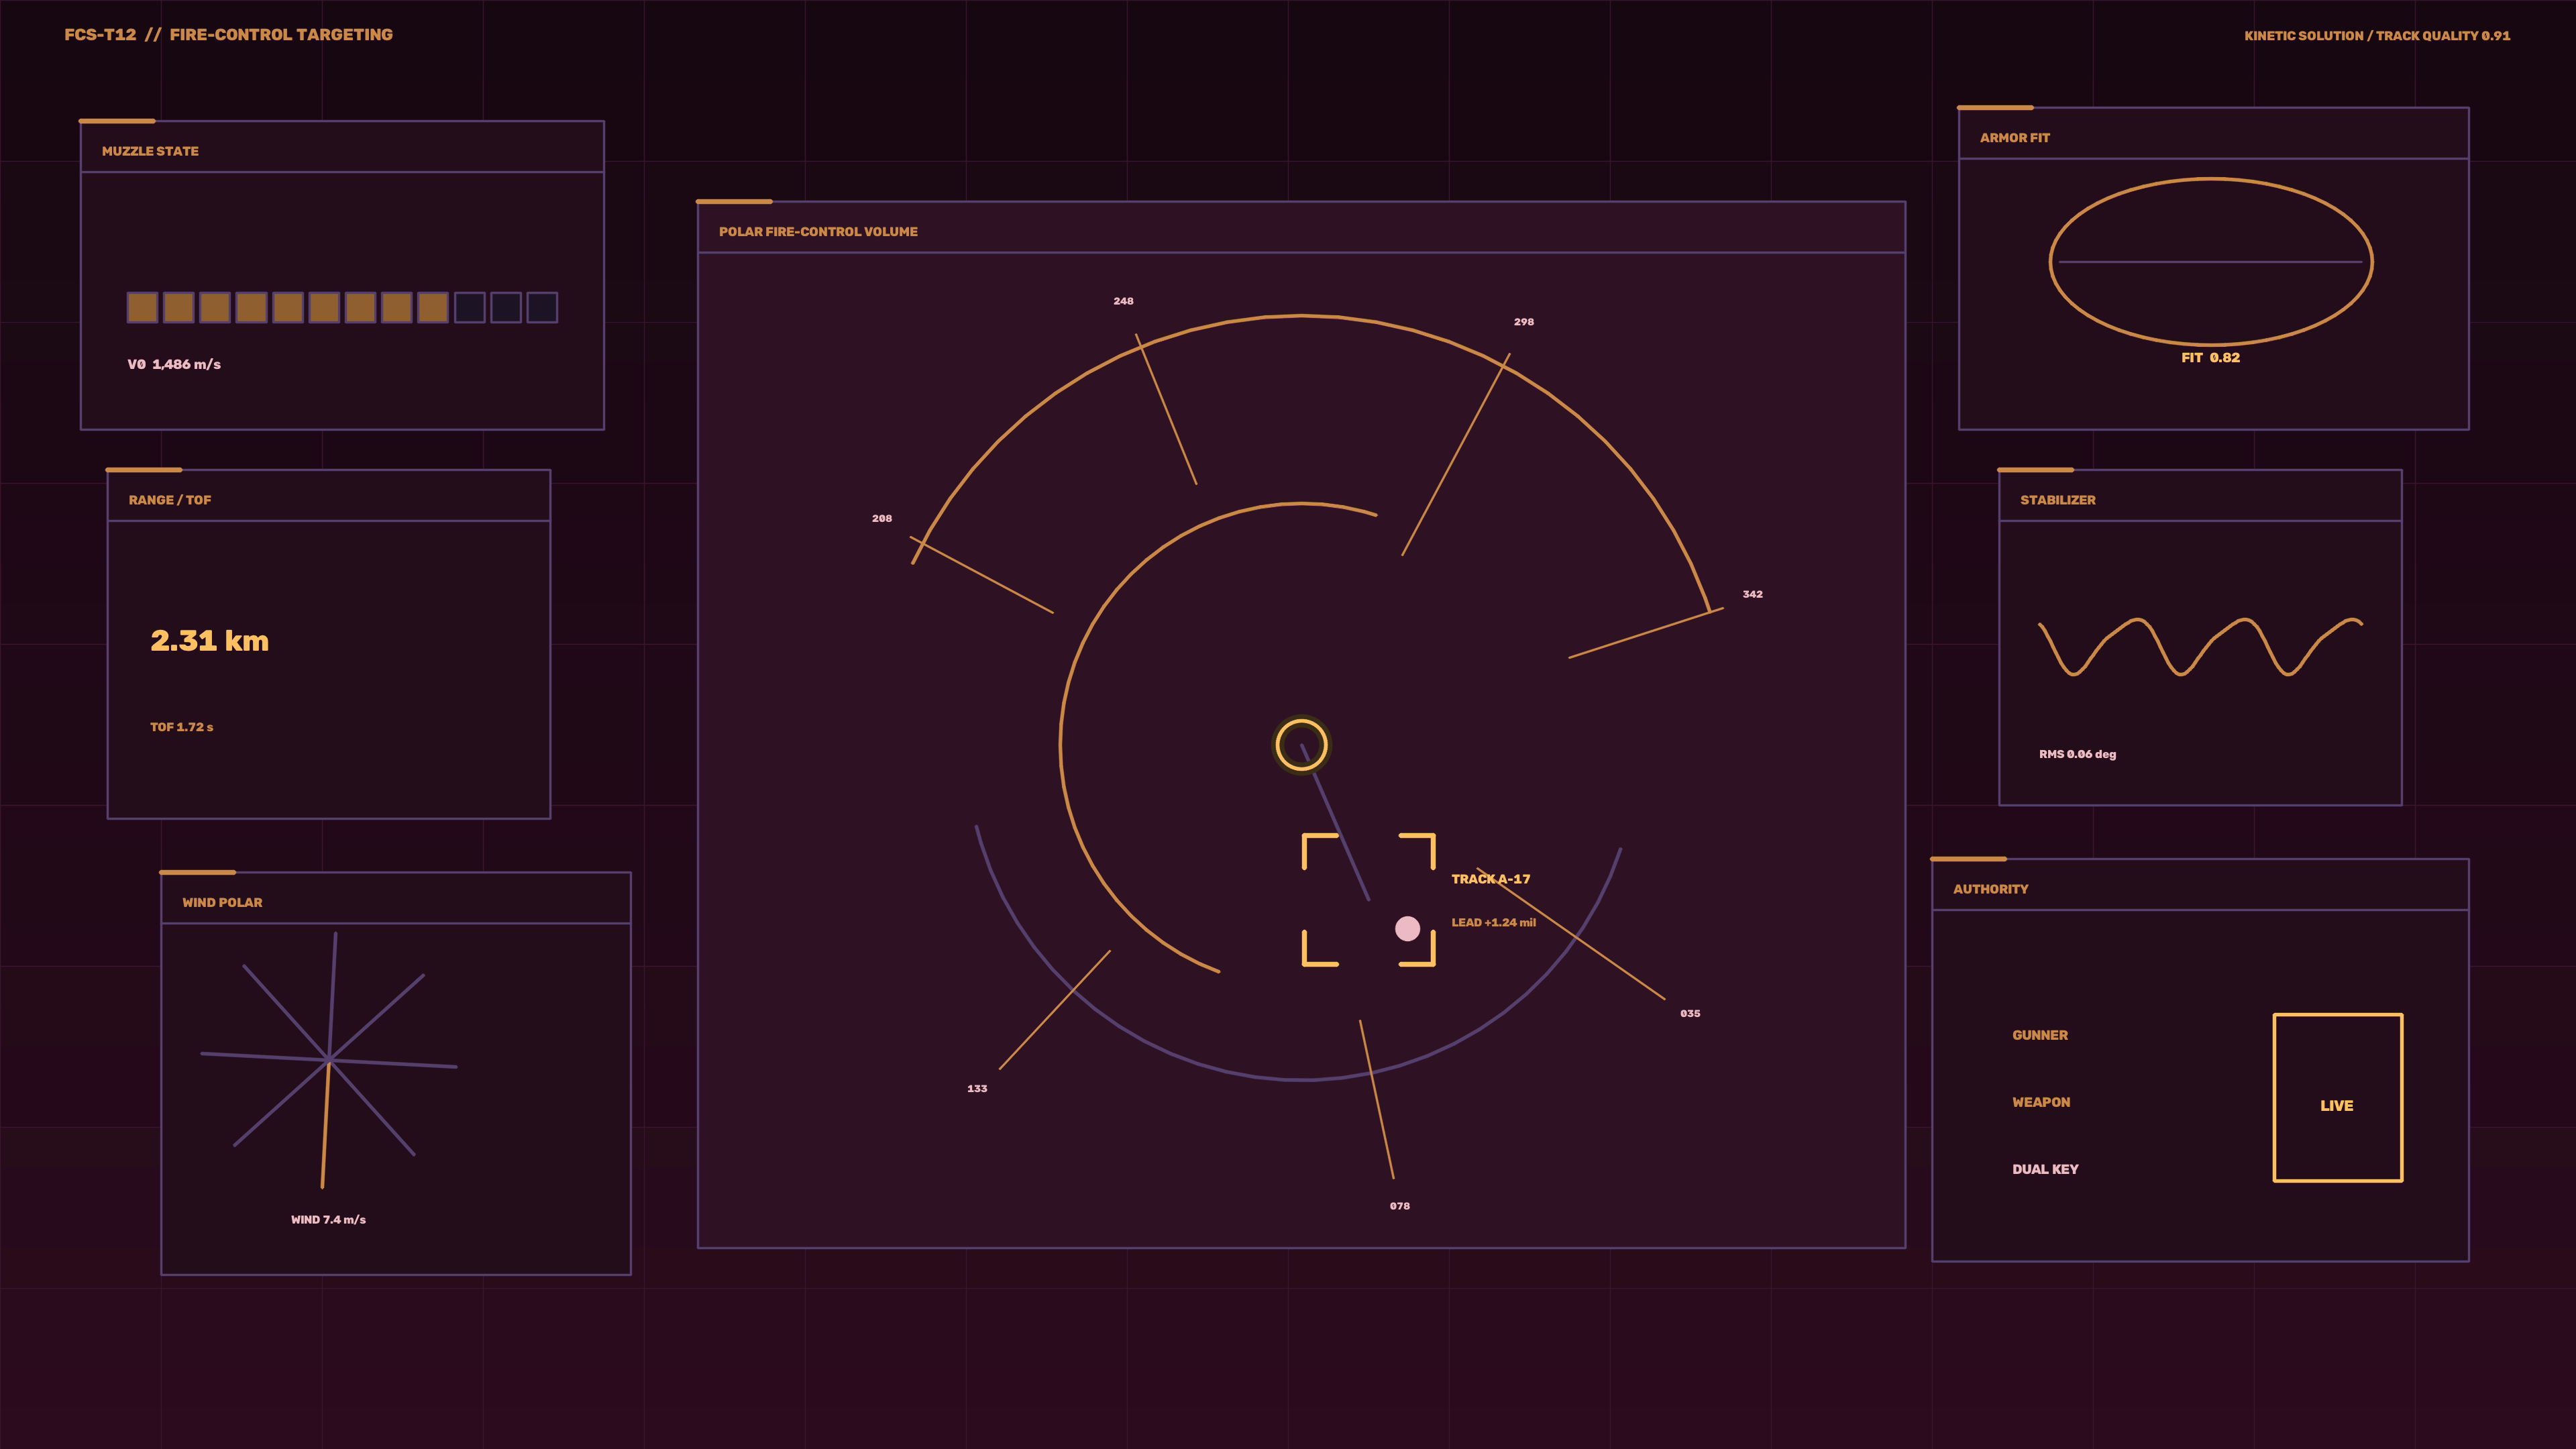This screenshot has width=2576, height=1449.
Task: Click the 2.31 km range value
Action: (x=209, y=640)
